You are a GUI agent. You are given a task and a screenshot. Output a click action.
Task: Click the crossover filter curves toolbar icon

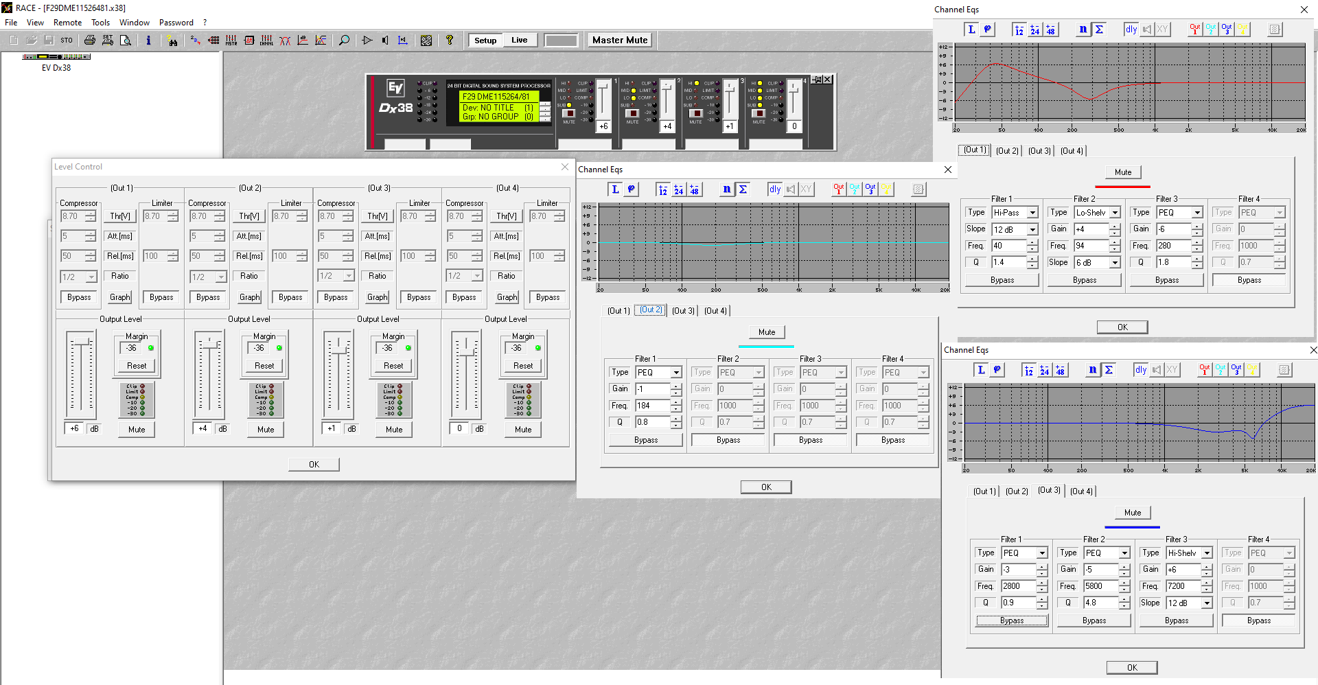pos(285,40)
